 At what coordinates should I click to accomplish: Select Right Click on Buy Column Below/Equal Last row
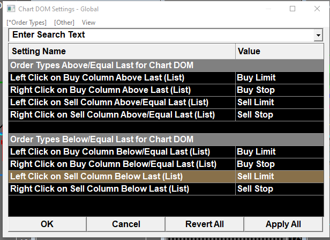[x=112, y=164]
